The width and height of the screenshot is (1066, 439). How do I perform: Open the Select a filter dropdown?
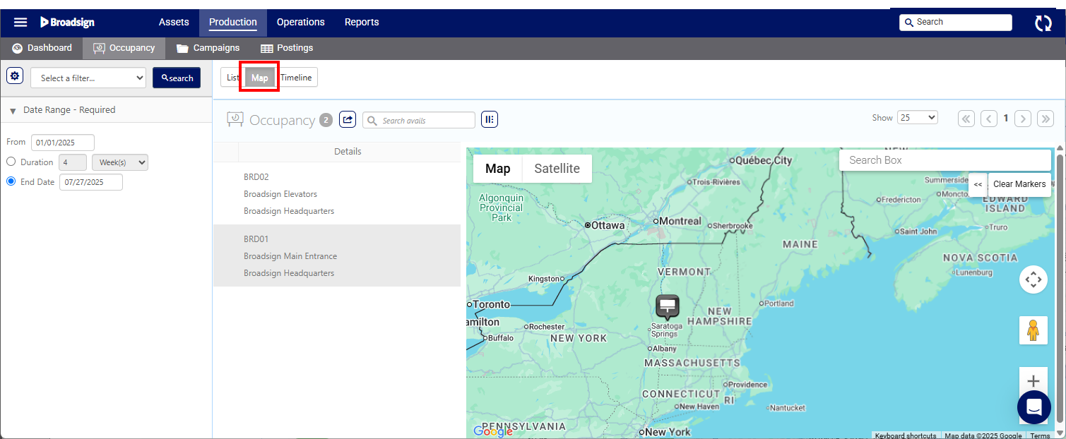coord(88,78)
